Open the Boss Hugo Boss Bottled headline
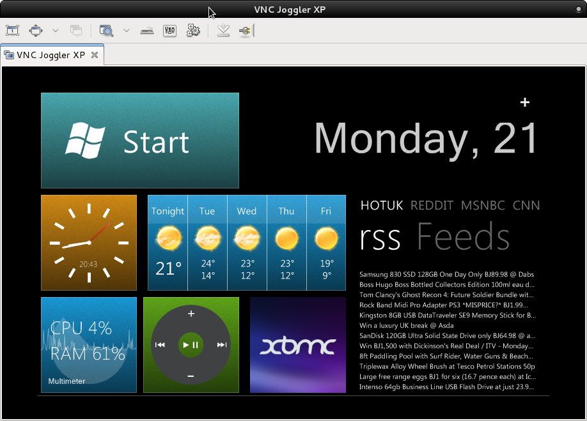This screenshot has width=587, height=421. point(447,284)
